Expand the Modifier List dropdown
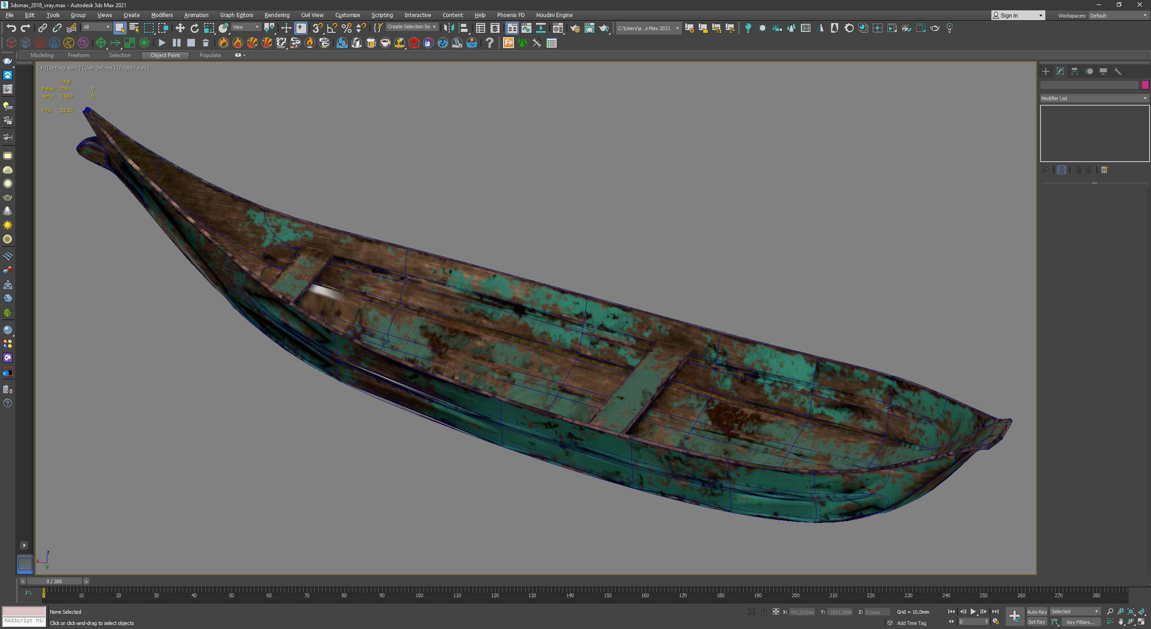Screen dimensions: 1151x629 pos(1094,98)
